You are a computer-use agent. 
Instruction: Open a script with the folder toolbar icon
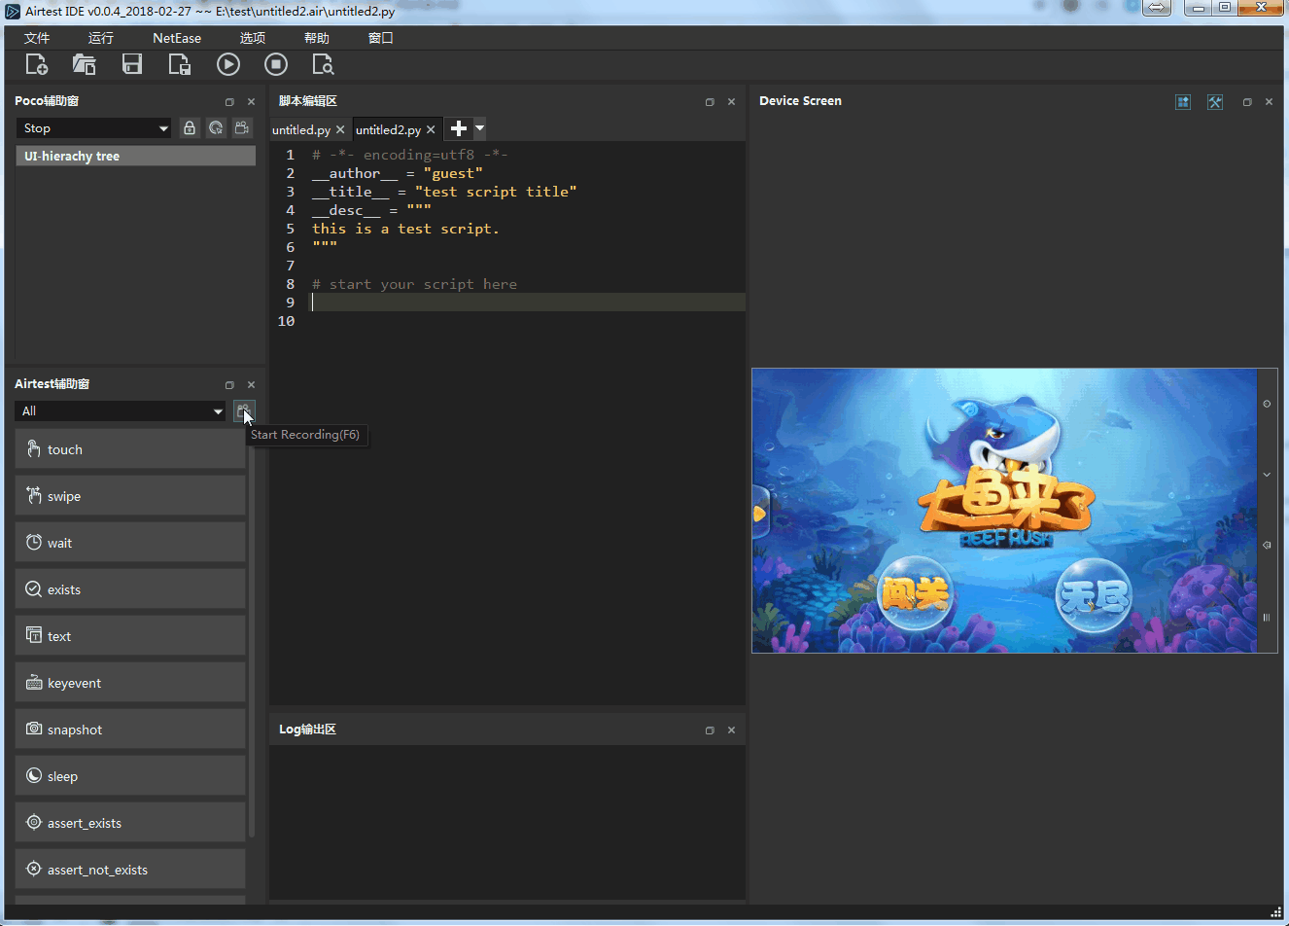click(x=84, y=64)
